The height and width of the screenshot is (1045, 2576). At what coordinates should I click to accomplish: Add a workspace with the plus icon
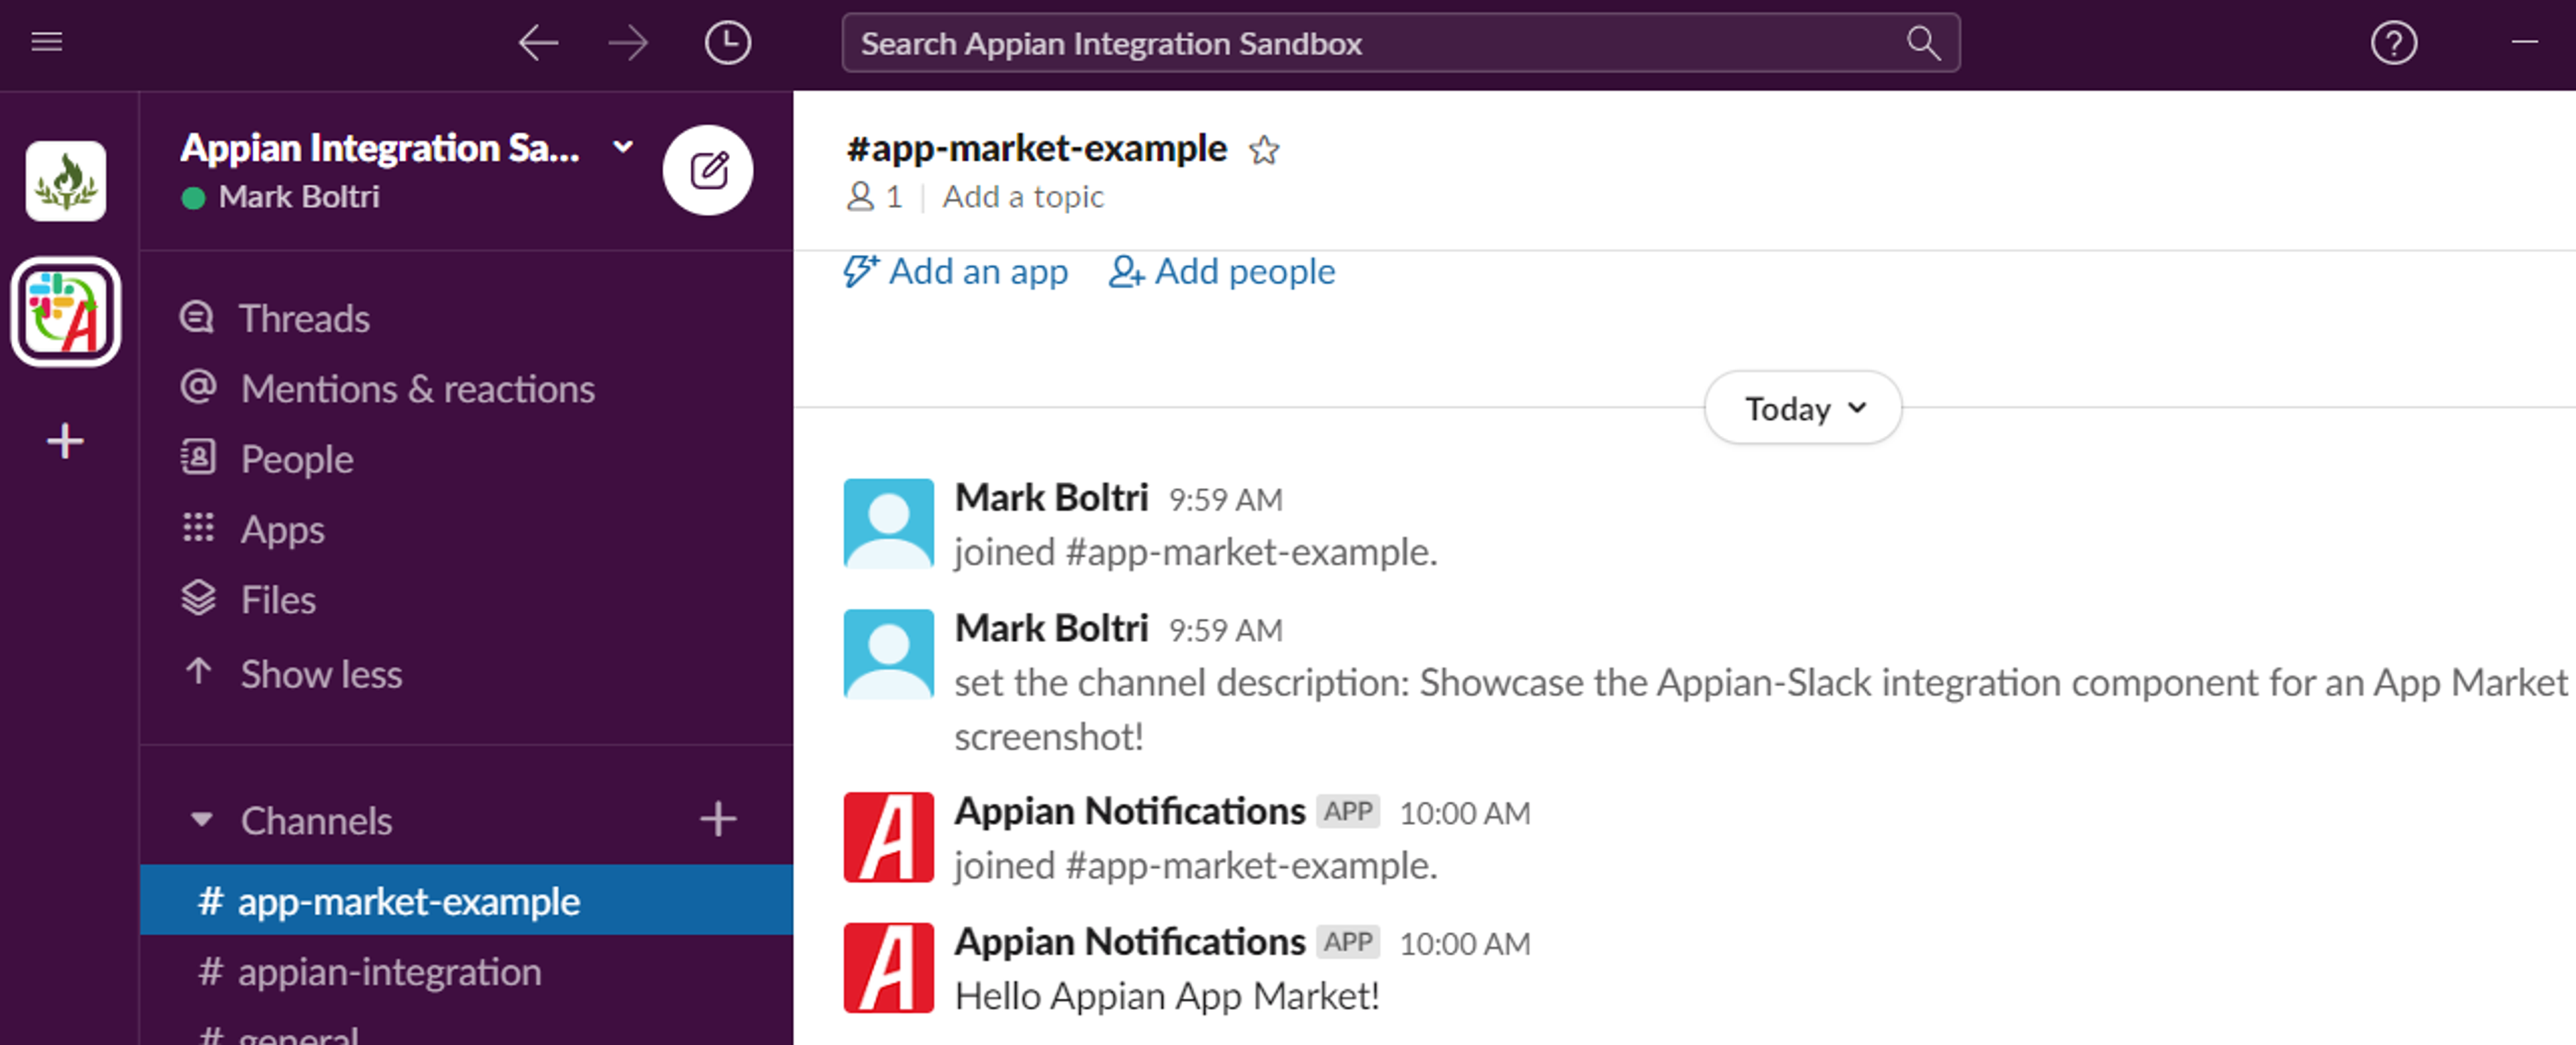(x=66, y=441)
